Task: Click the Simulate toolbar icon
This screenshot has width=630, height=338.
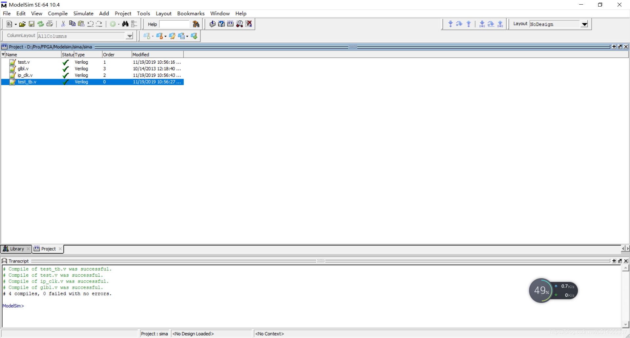Action: (240, 24)
